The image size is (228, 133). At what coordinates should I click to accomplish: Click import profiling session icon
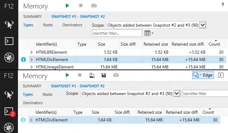point(92,75)
